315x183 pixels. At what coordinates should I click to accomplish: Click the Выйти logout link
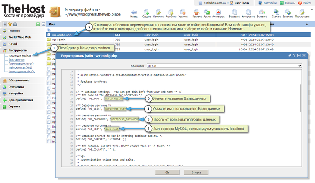pyautogui.click(x=307, y=3)
